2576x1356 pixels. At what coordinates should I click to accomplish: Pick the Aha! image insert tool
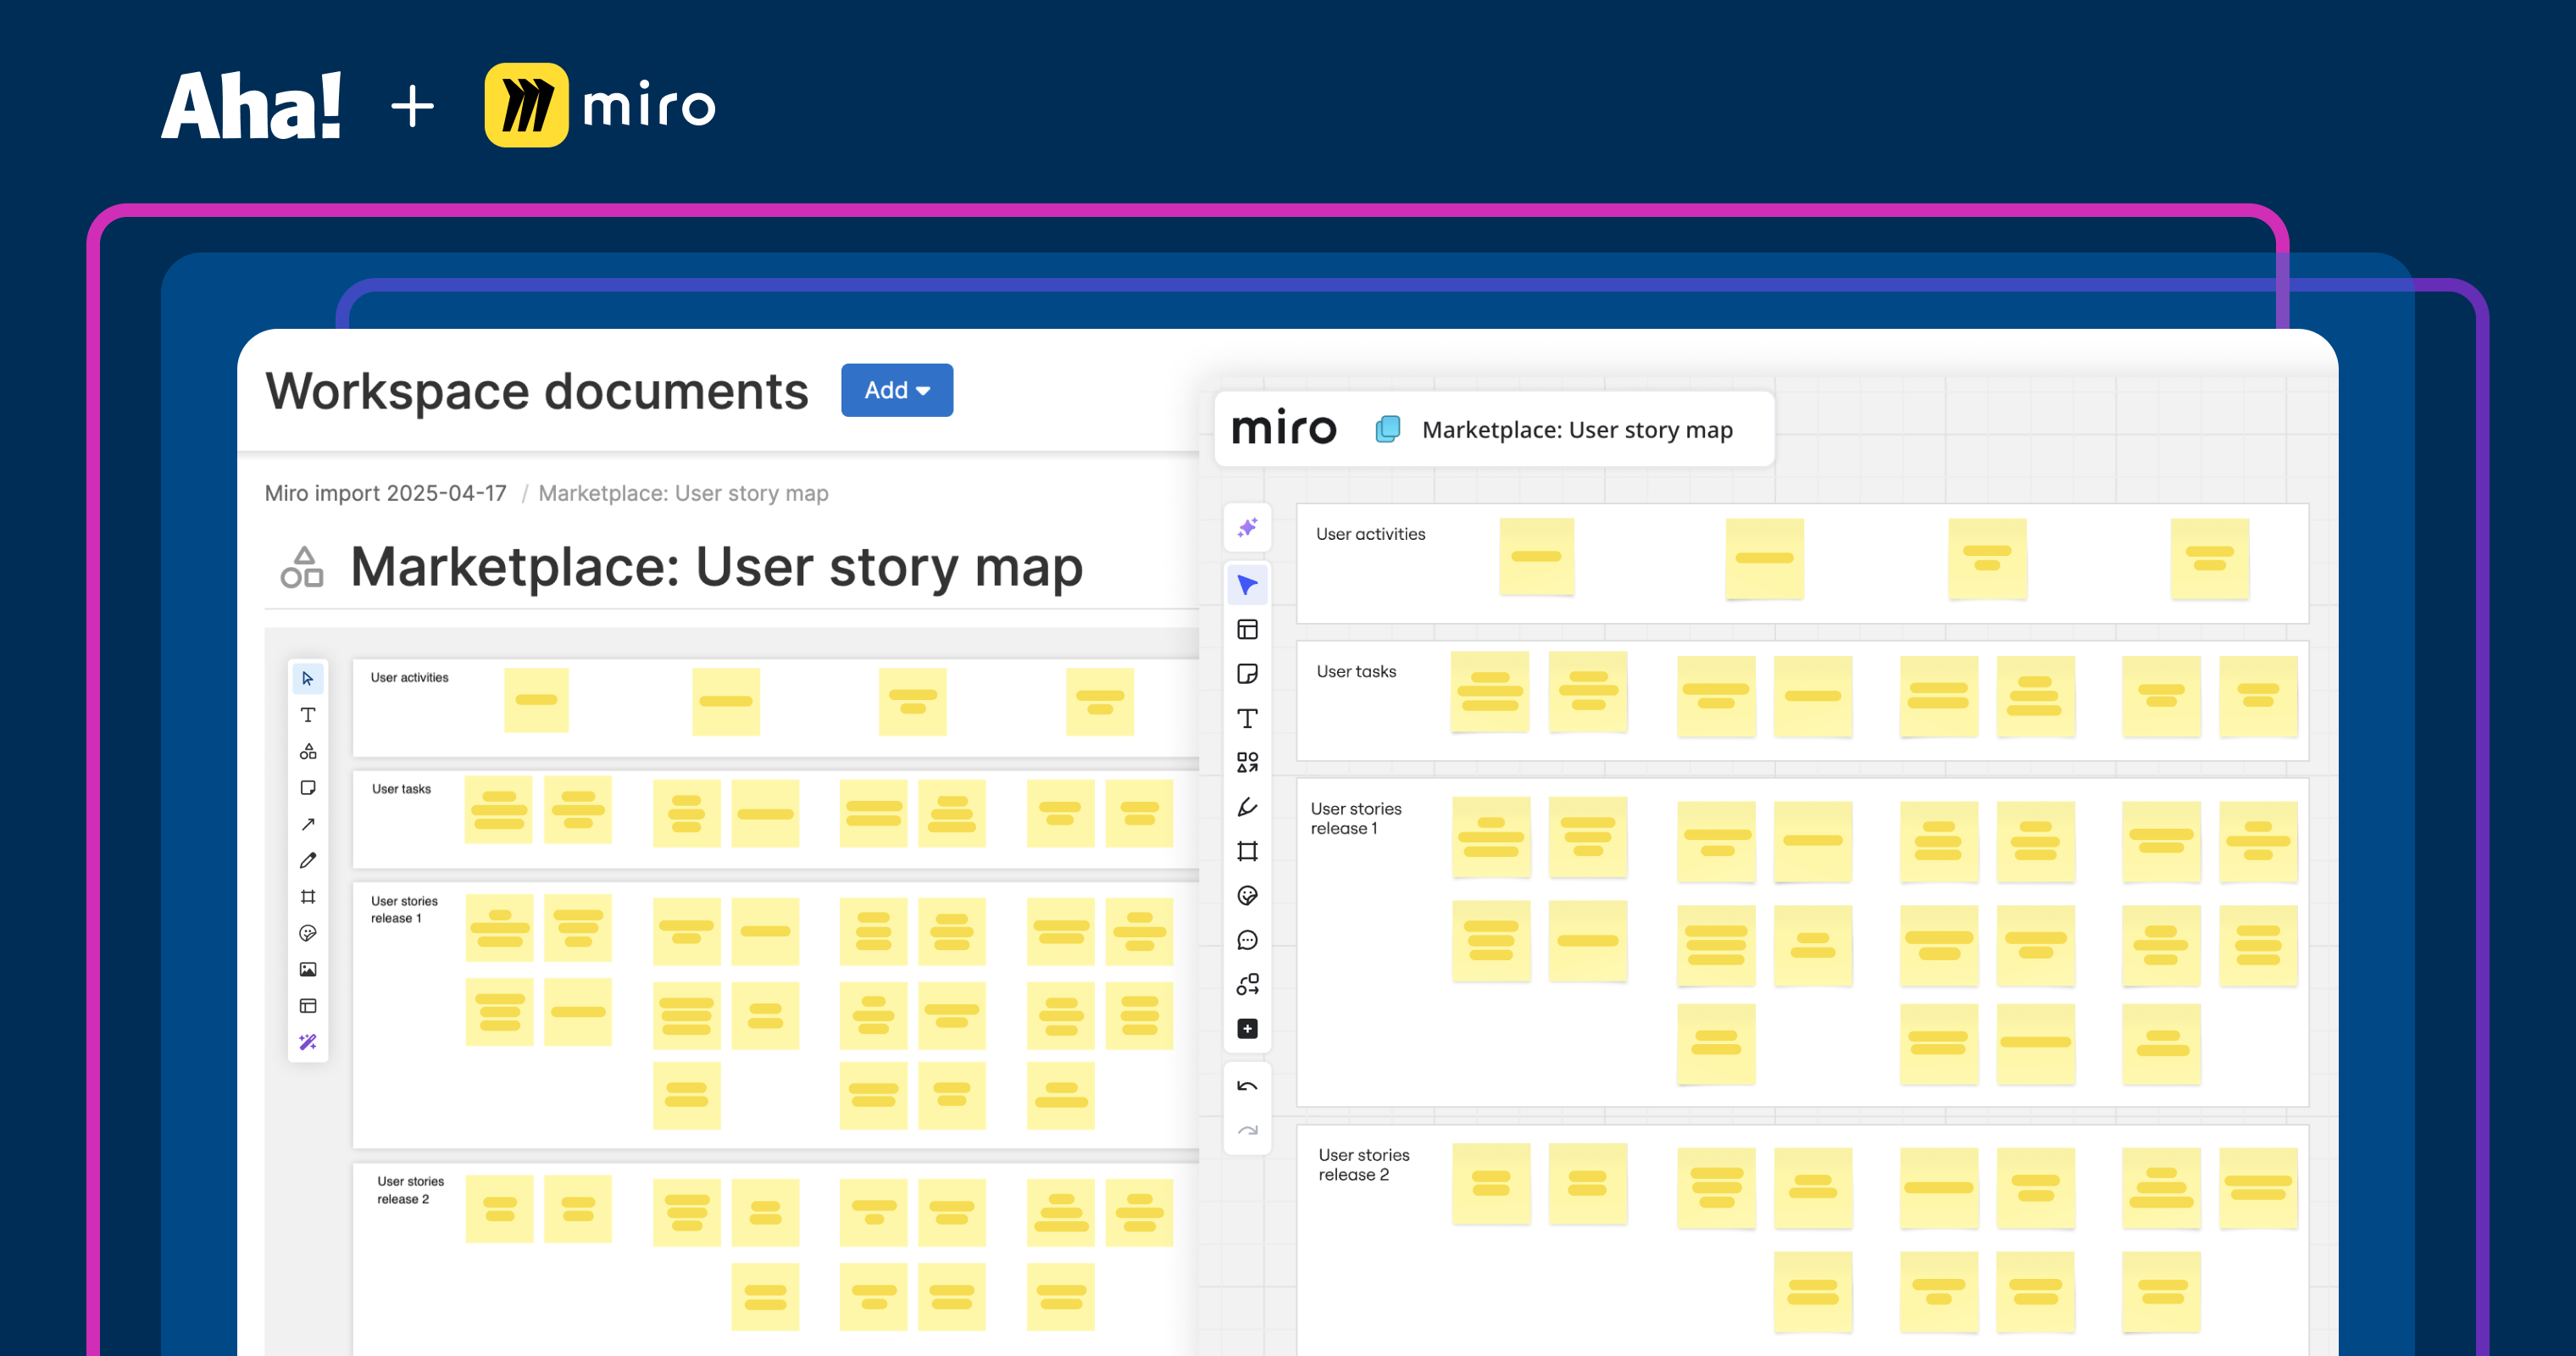308,970
